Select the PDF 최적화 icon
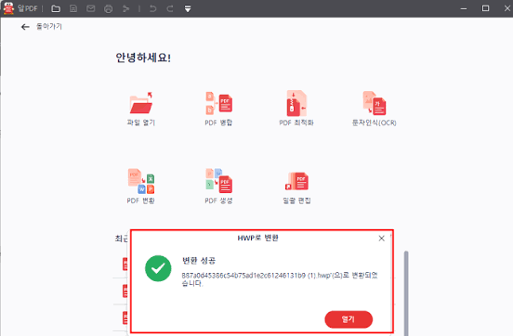 [x=296, y=103]
